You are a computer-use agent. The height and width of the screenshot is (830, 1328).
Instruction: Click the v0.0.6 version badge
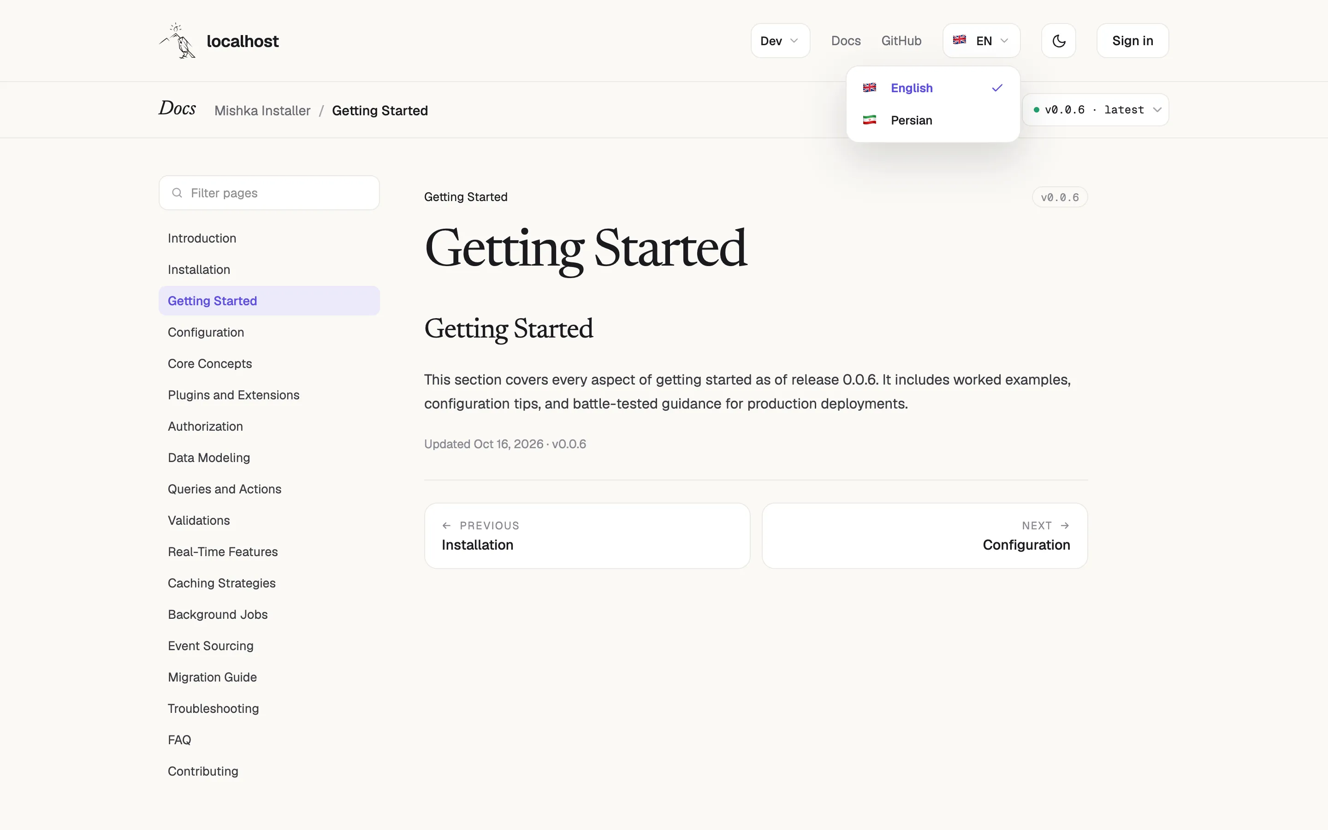[1060, 197]
